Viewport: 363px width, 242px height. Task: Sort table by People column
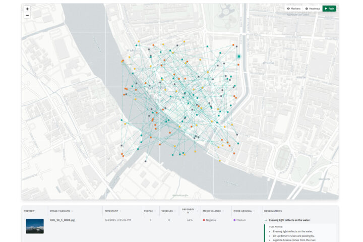150,211
